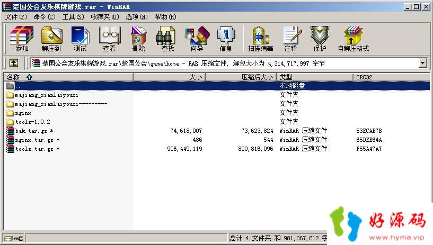Sort by 大小 column header
Screen dimensions: 433x245
[169, 77]
